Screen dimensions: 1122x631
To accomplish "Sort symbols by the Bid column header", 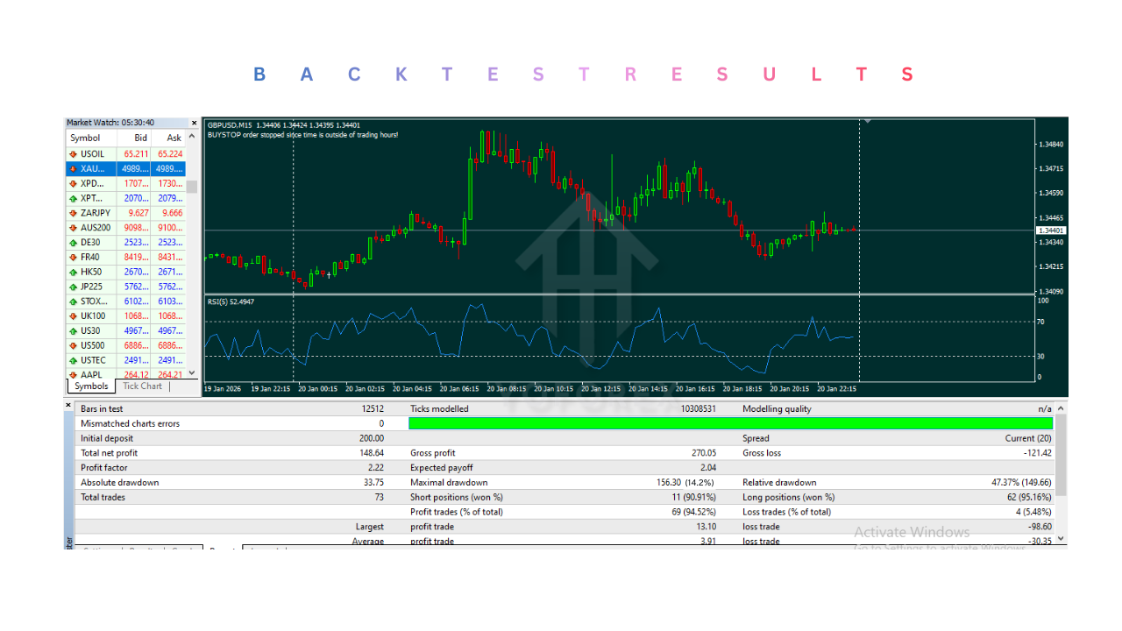I will 140,138.
